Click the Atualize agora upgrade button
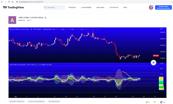Screen dimensions: 173x104 [163, 7]
